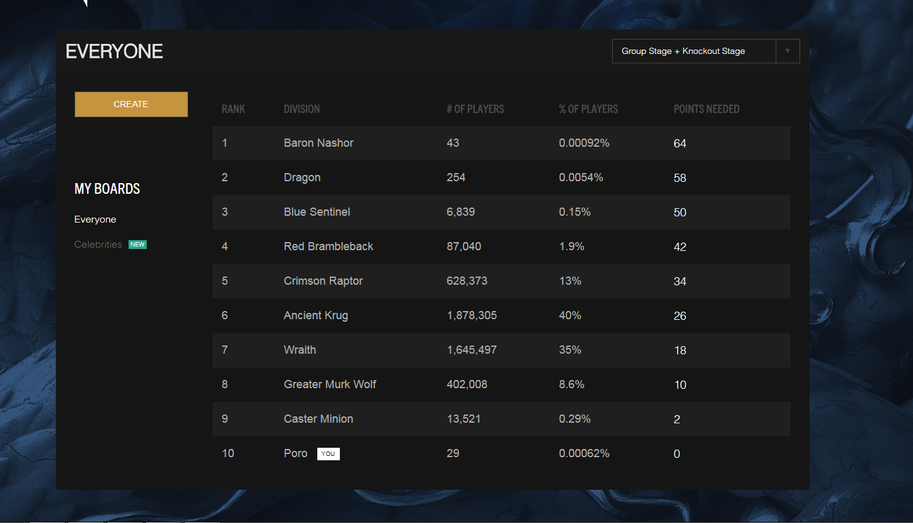Click the 40% percentage value
This screenshot has height=523, width=913.
(x=570, y=315)
